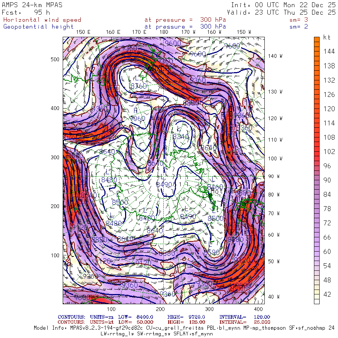338x338 pixels.
Task: Click the '144' colorbar value
Action: click(329, 51)
